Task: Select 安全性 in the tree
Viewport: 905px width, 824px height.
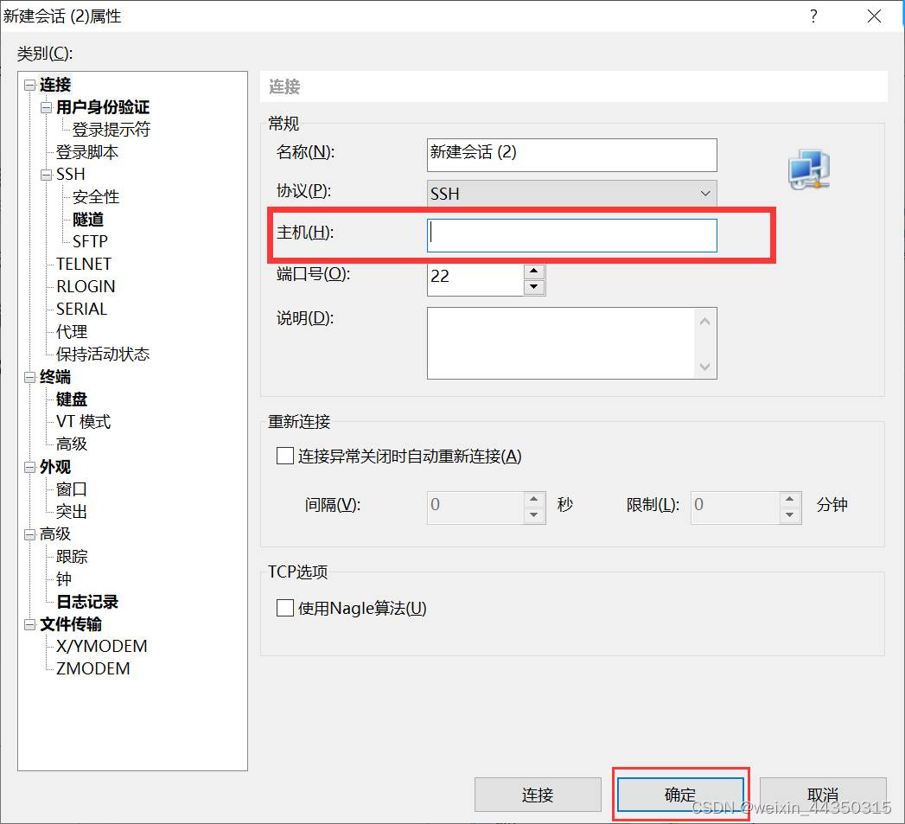Action: coord(96,197)
